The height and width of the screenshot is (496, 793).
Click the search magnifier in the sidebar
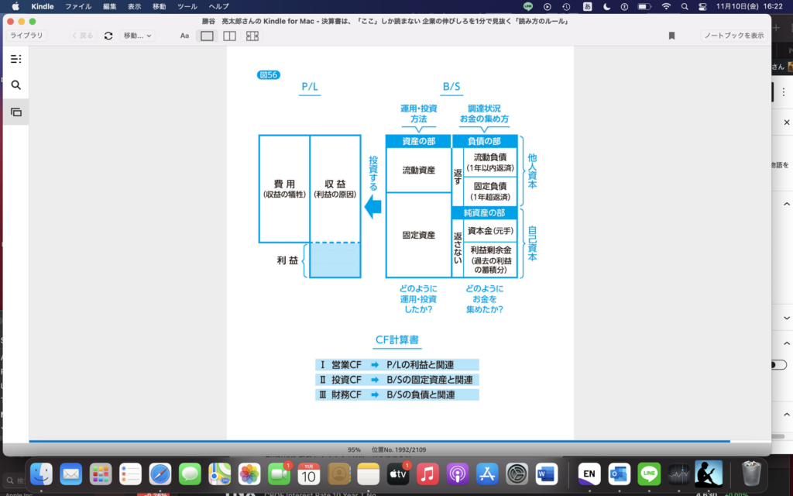pyautogui.click(x=15, y=85)
